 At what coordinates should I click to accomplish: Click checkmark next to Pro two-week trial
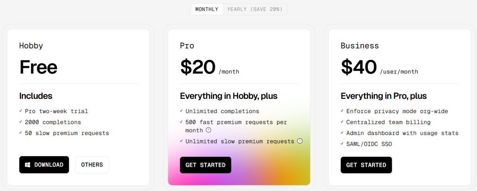click(x=21, y=111)
